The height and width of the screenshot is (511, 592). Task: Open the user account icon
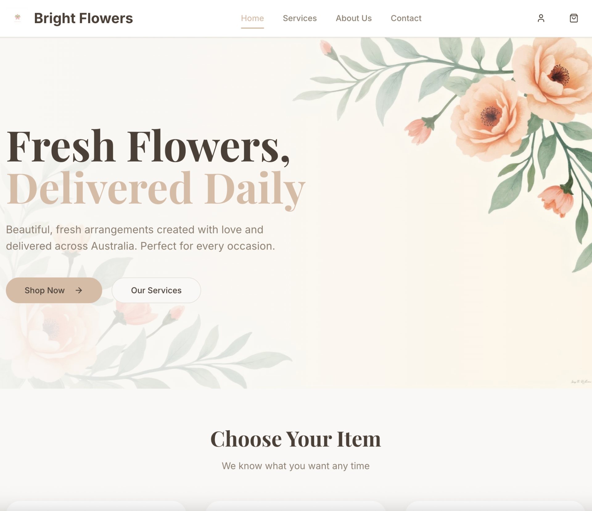tap(541, 18)
